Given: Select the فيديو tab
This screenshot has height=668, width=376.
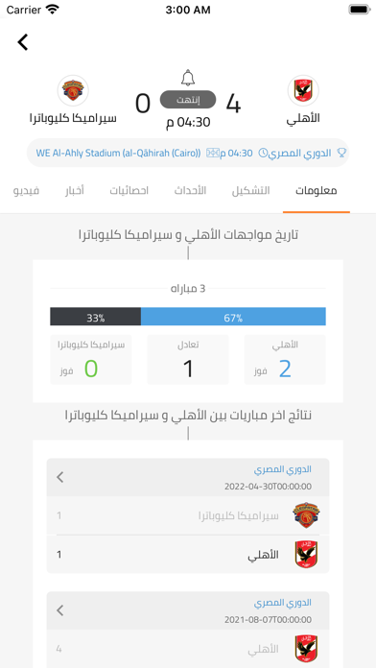Looking at the screenshot, I should [27, 190].
